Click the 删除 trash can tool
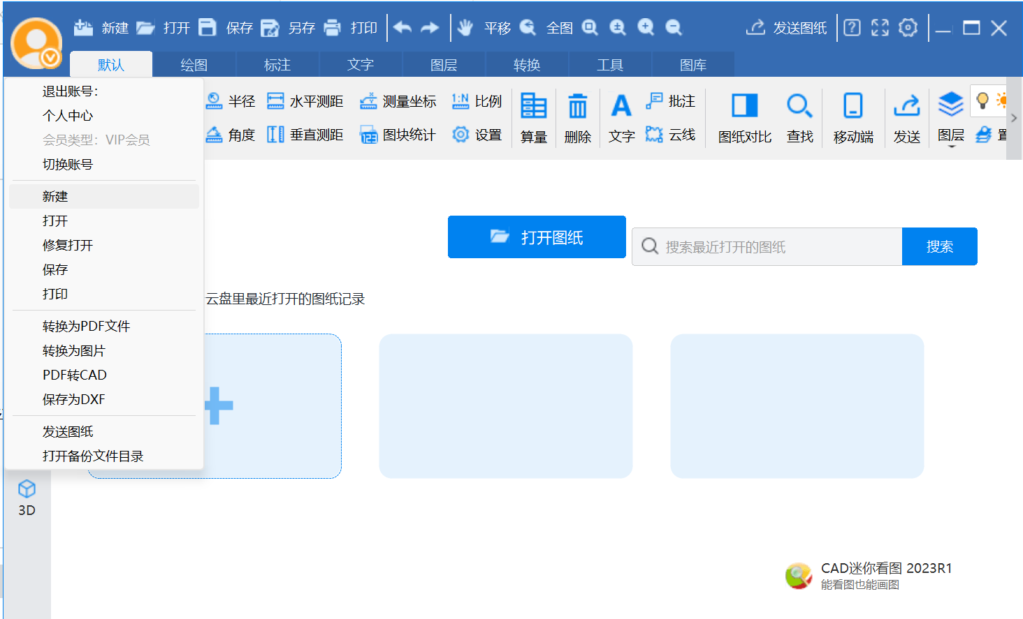Viewport: 1023px width, 619px height. [x=578, y=118]
